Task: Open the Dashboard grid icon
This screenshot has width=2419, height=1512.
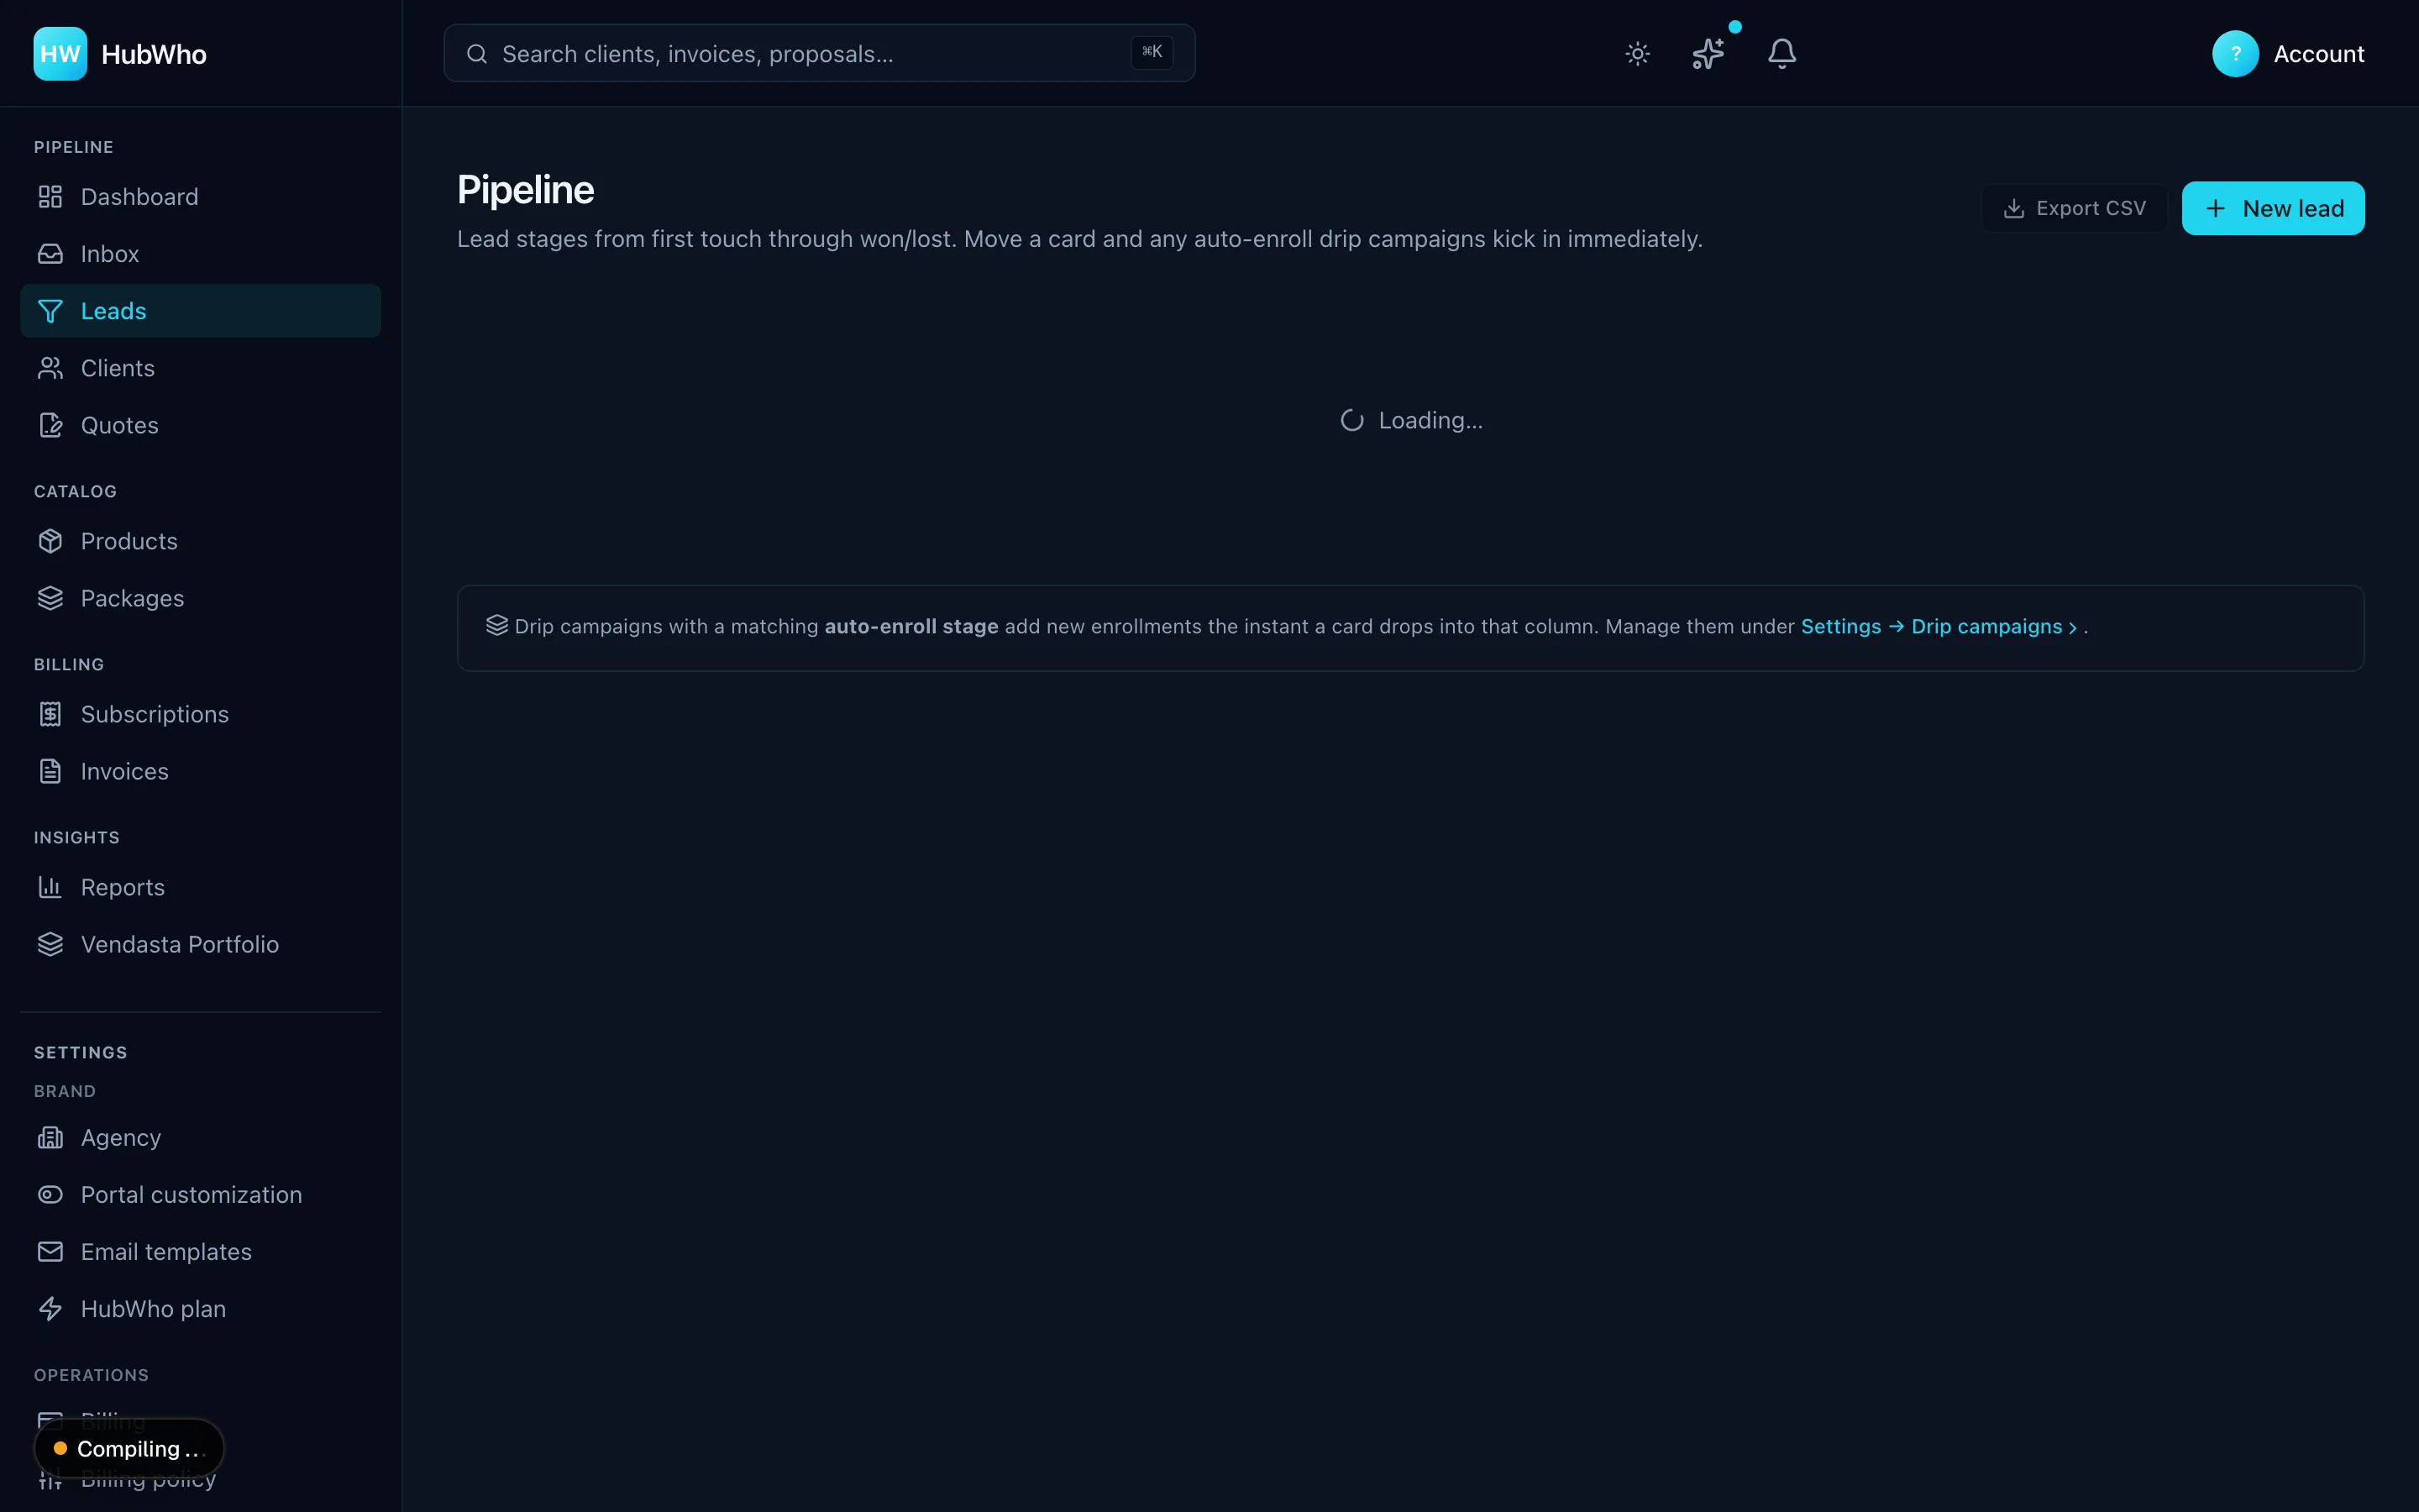Action: 50,197
